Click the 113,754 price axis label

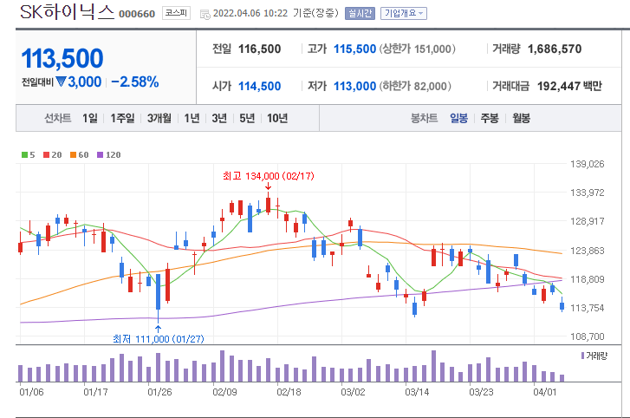coord(587,308)
